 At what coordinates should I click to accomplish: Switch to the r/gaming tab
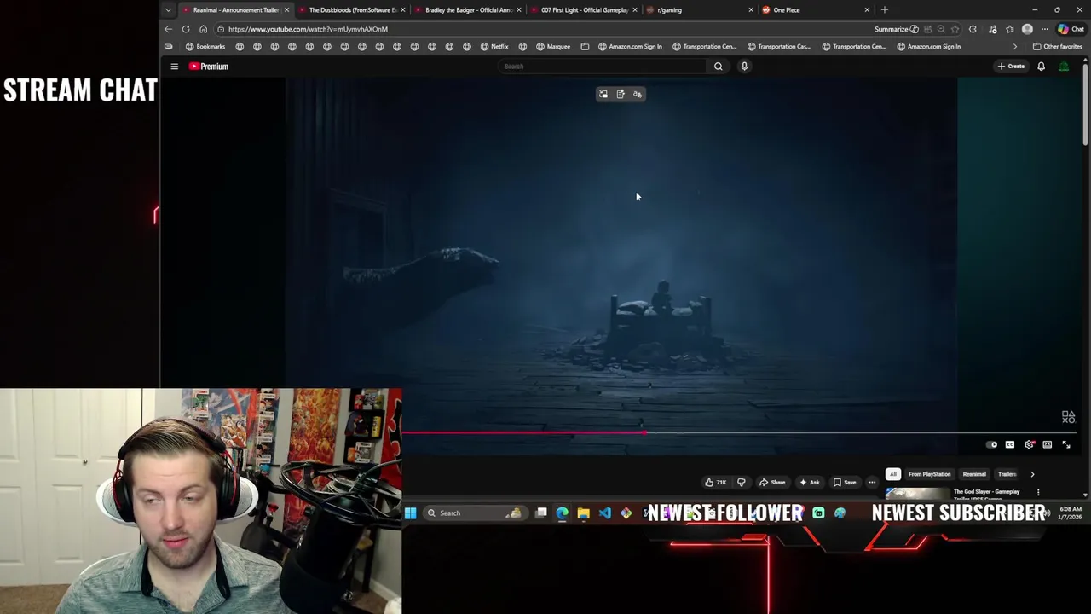[x=699, y=10]
